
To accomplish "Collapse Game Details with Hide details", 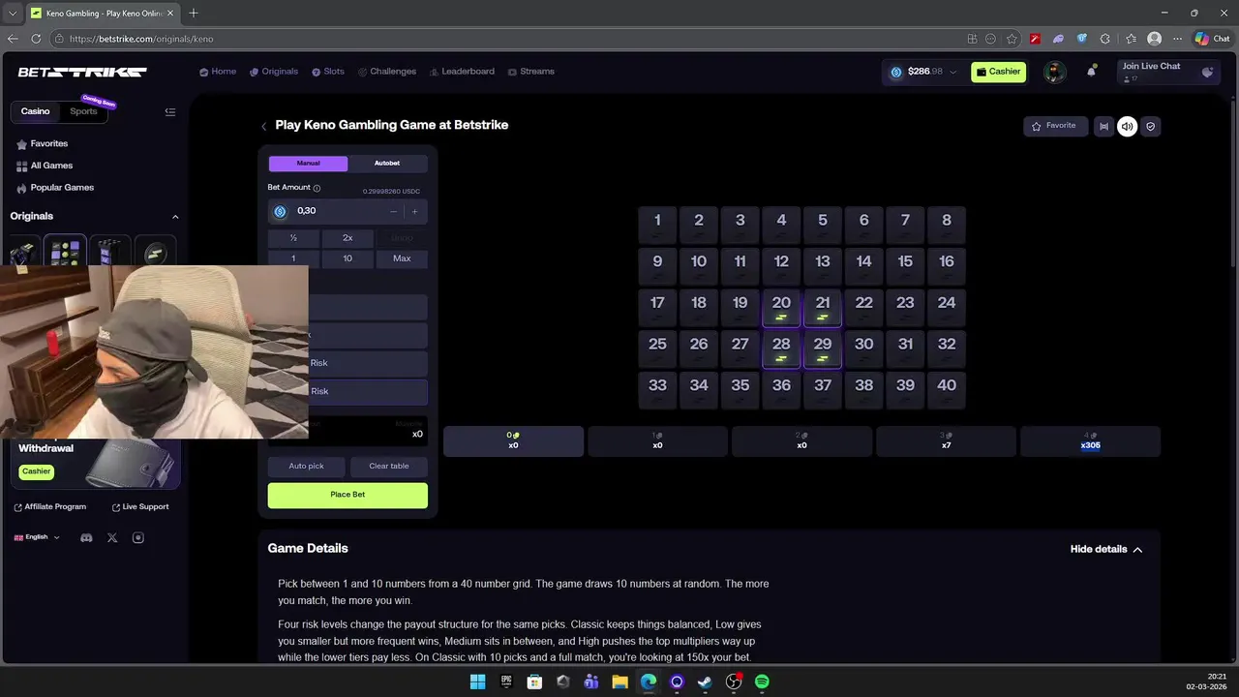I will 1106,549.
